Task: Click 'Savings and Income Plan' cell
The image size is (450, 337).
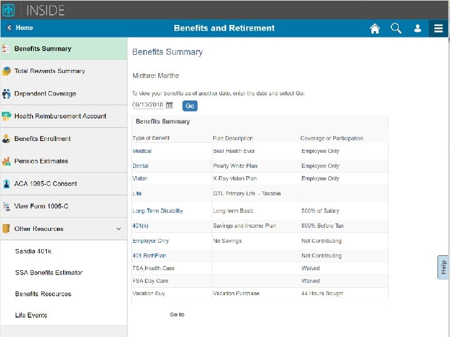Action: [244, 226]
